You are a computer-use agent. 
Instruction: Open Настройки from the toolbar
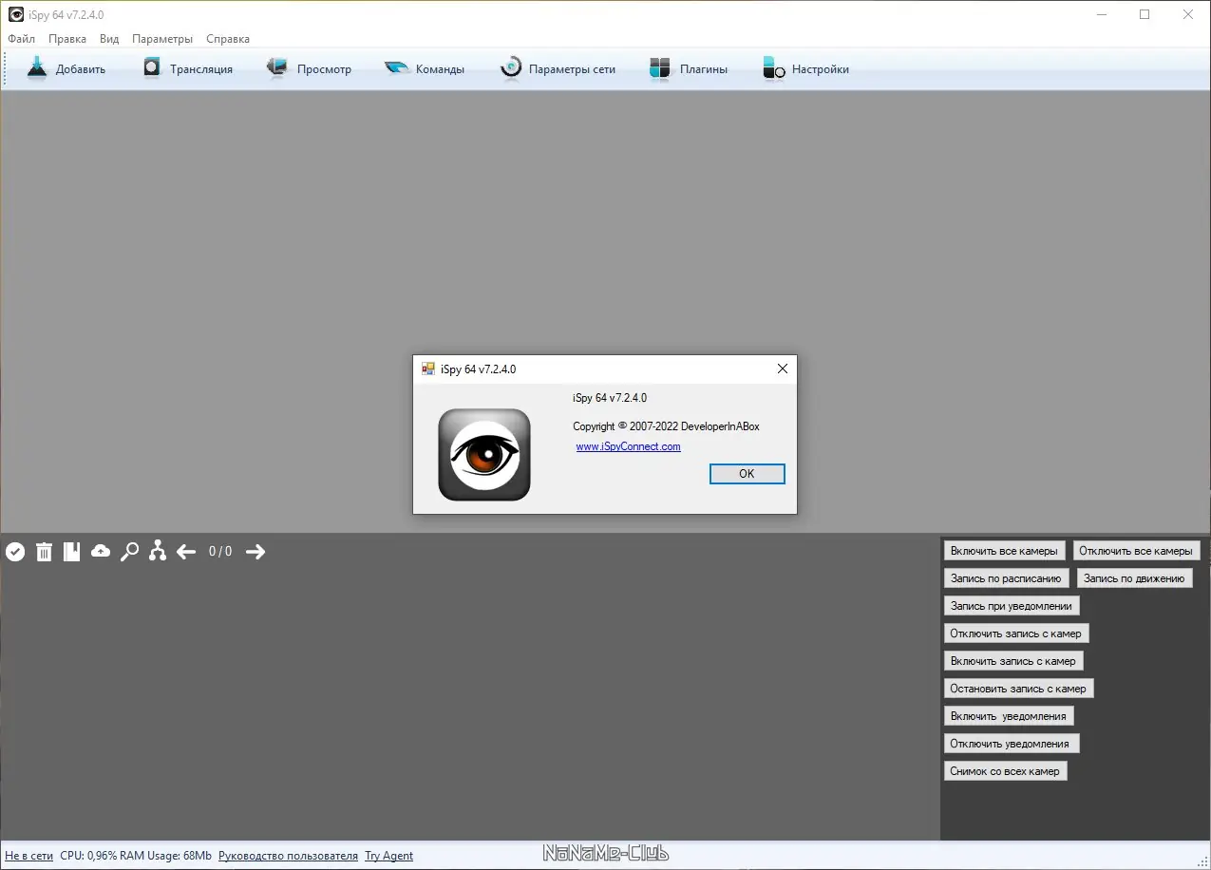point(806,68)
